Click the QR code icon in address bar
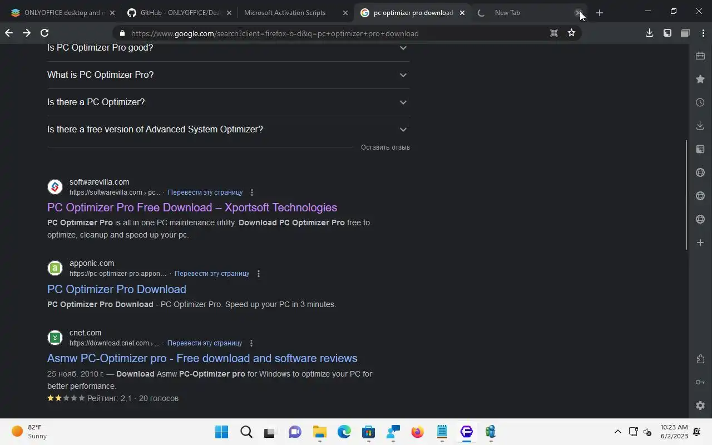Image resolution: width=712 pixels, height=445 pixels. 553,33
